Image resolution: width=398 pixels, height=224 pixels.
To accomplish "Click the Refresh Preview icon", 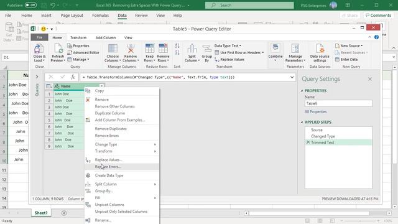I will coord(58,49).
